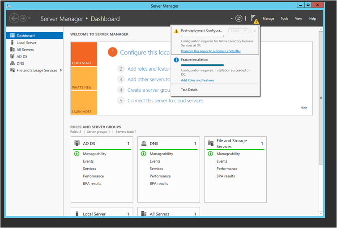Viewport: 337px width, 228px height.
Task: Click File and Storage Services tile icon
Action: [x=211, y=143]
